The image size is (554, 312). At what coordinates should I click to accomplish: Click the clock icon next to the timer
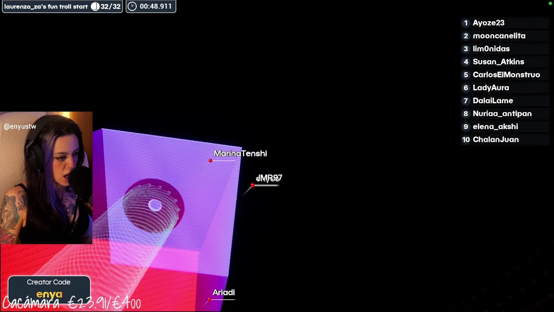point(132,6)
